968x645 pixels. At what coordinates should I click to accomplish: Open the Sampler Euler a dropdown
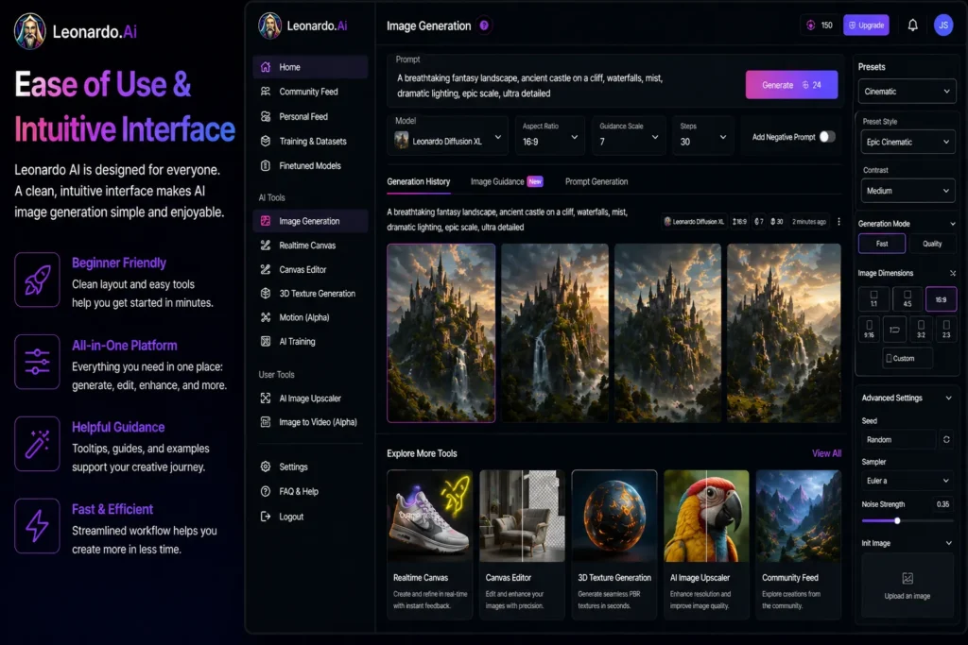point(907,481)
